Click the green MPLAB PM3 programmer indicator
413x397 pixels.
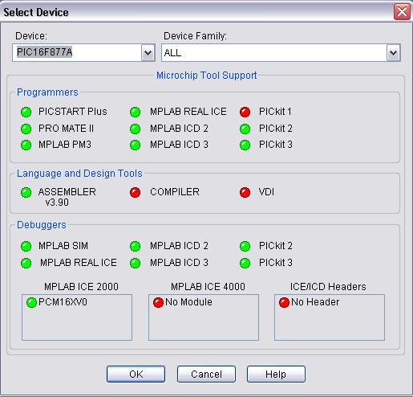click(x=26, y=145)
